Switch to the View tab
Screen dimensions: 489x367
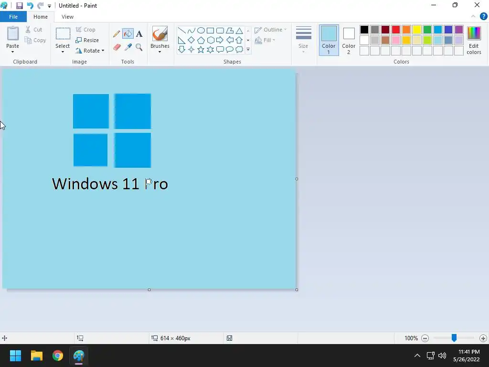click(67, 17)
